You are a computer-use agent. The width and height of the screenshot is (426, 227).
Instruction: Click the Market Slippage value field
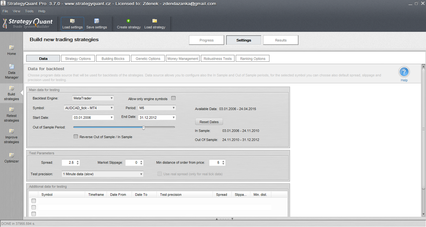click(132, 162)
